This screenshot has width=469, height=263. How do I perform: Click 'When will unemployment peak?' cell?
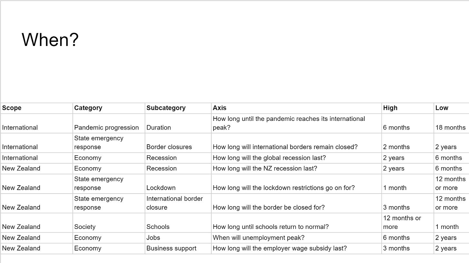[x=296, y=238]
